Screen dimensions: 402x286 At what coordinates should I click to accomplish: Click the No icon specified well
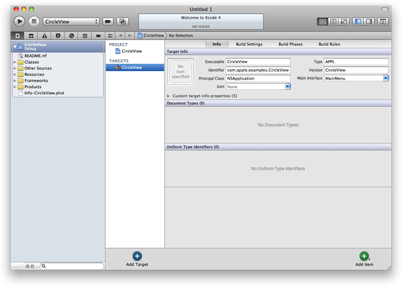[x=181, y=72]
